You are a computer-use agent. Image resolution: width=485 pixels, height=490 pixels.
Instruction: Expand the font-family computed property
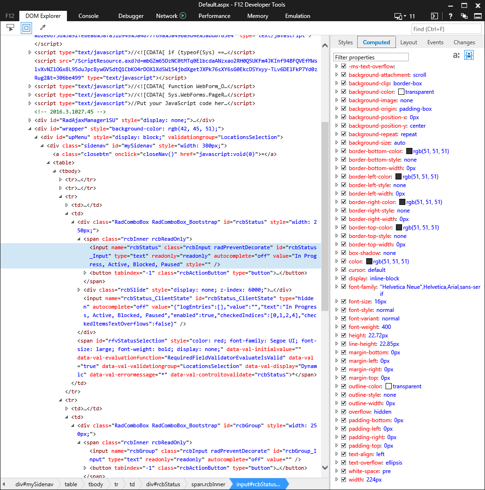pyautogui.click(x=337, y=286)
